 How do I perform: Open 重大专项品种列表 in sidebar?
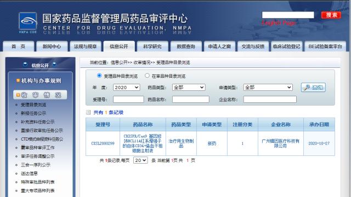coord(38,190)
